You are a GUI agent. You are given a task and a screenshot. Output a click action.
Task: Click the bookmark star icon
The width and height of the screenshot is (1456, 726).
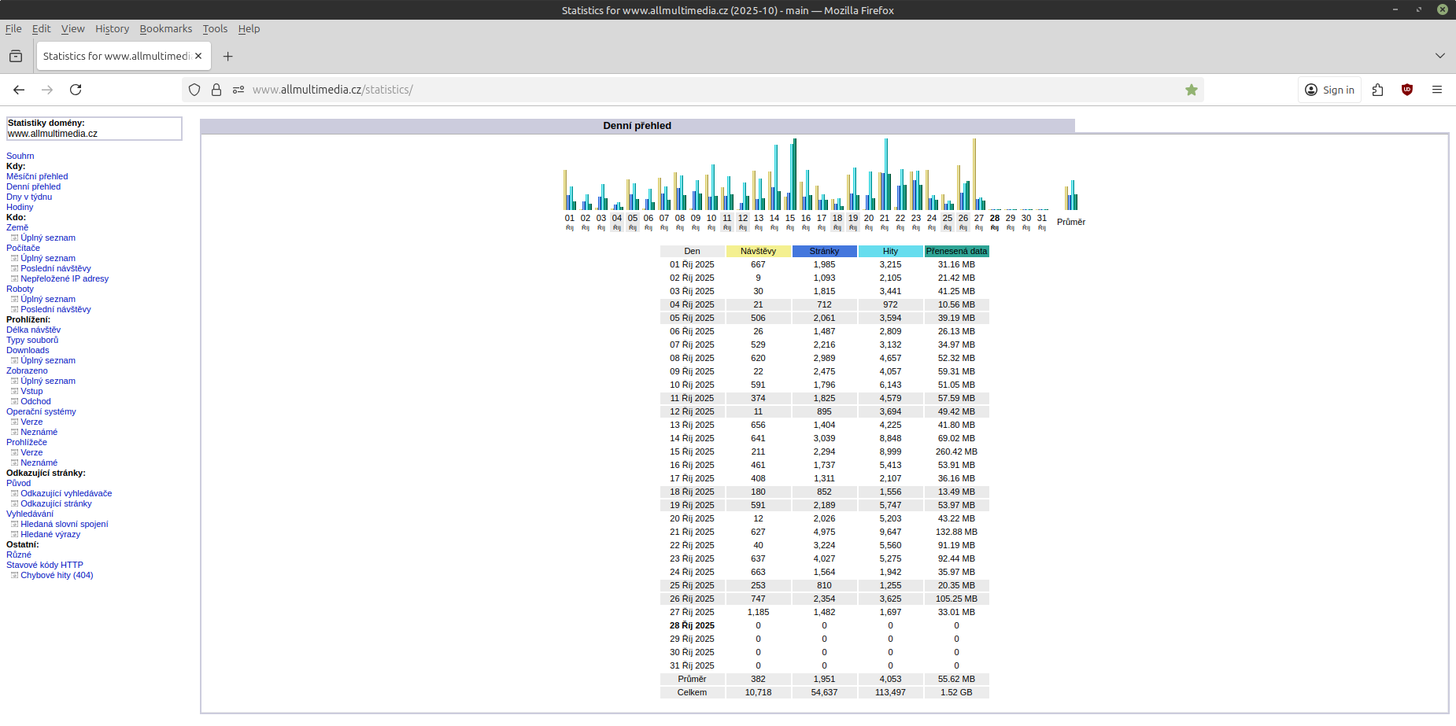pos(1191,90)
